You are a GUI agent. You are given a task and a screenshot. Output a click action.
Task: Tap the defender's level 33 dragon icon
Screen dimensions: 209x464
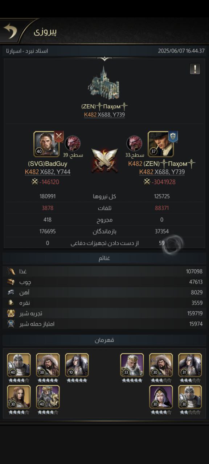pyautogui.click(x=134, y=143)
